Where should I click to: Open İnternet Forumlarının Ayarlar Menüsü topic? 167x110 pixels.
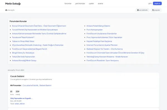click(x=102, y=45)
